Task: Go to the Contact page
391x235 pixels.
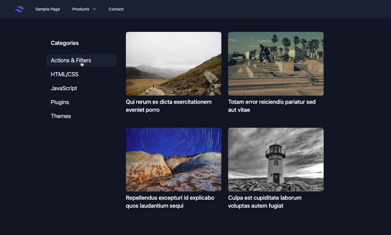Action: pos(116,9)
